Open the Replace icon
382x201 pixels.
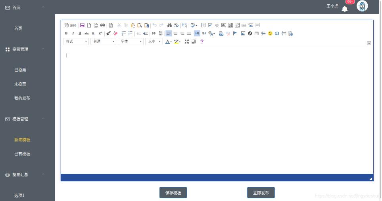point(177,25)
